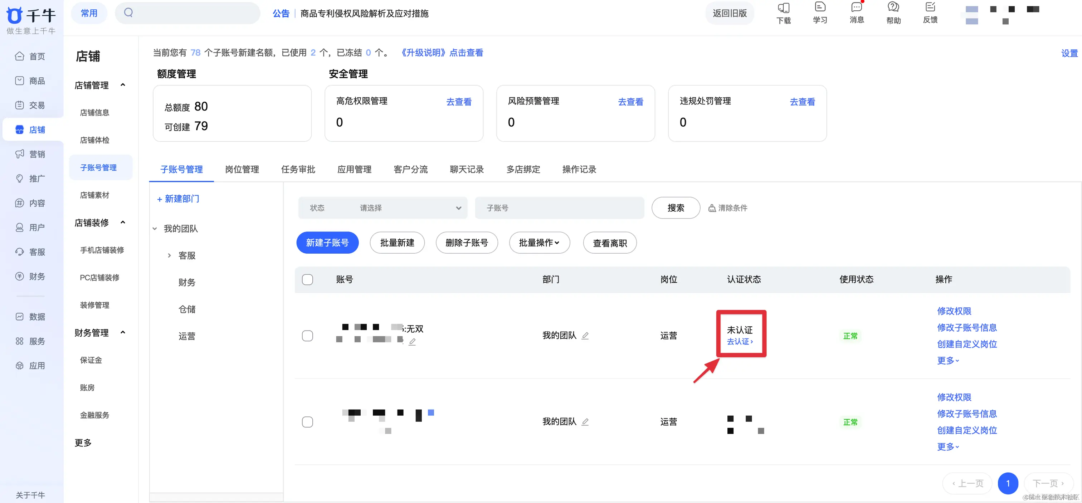1082x503 pixels.
Task: Focus the sub-account search input field
Action: [559, 208]
